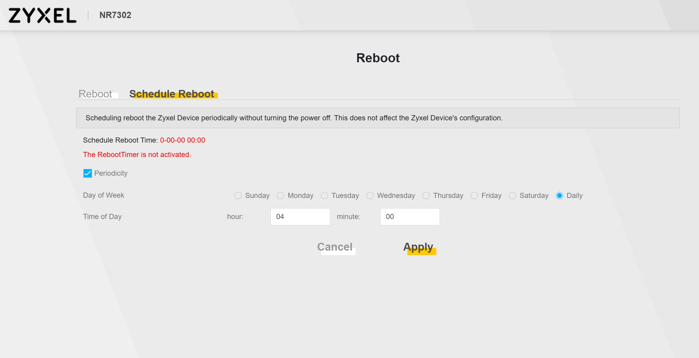Open the Schedule Reboot tab
Image resolution: width=699 pixels, height=358 pixels.
coord(172,94)
